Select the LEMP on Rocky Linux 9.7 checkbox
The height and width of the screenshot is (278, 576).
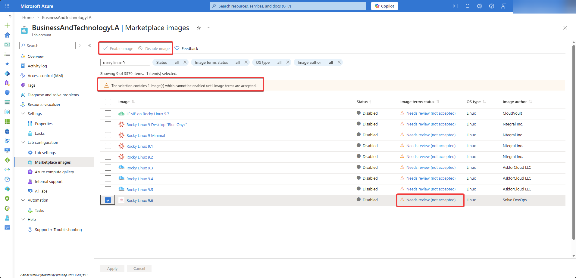(x=108, y=113)
